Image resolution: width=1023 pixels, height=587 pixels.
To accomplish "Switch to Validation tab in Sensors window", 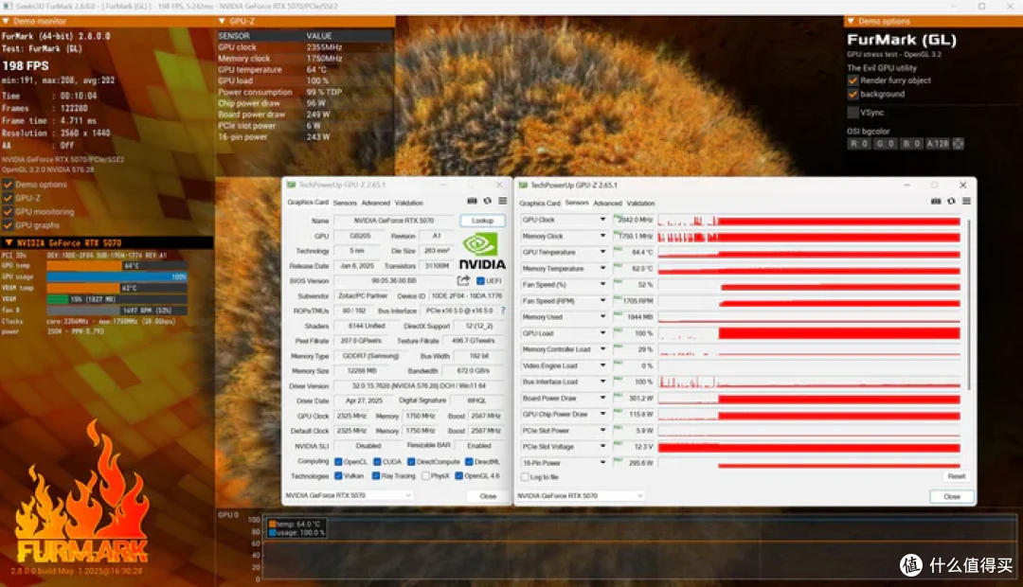I will [640, 204].
